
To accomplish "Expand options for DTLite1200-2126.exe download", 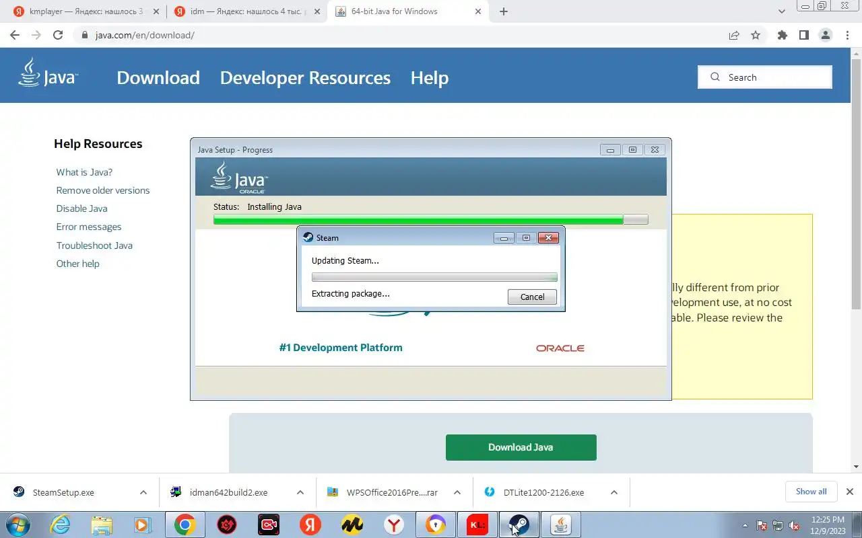I will [x=614, y=492].
